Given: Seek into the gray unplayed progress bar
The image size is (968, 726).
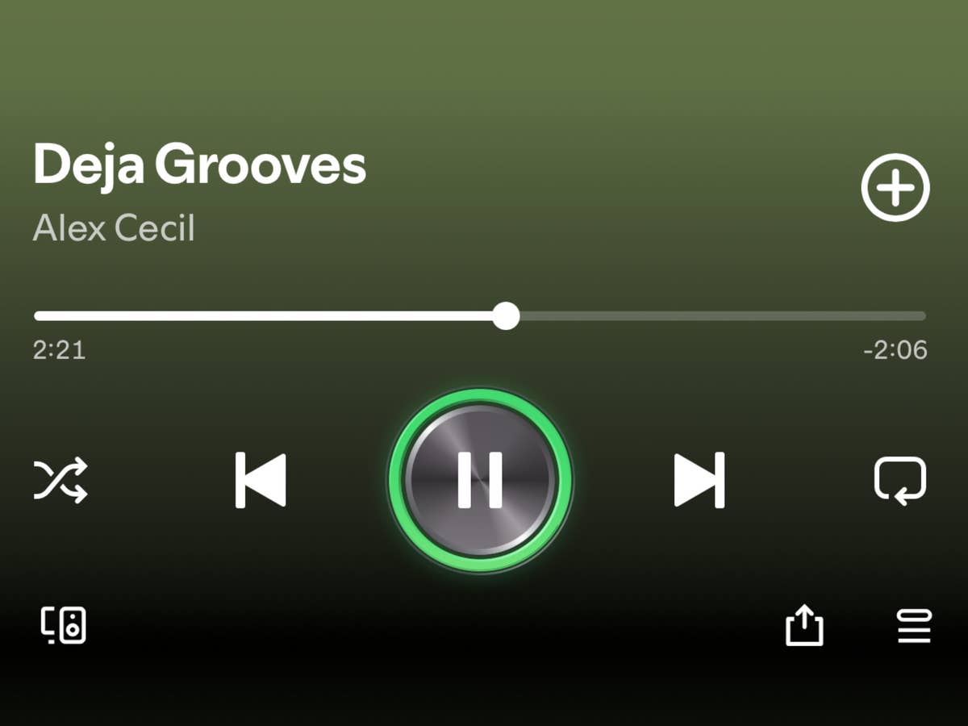Looking at the screenshot, I should click(x=723, y=315).
